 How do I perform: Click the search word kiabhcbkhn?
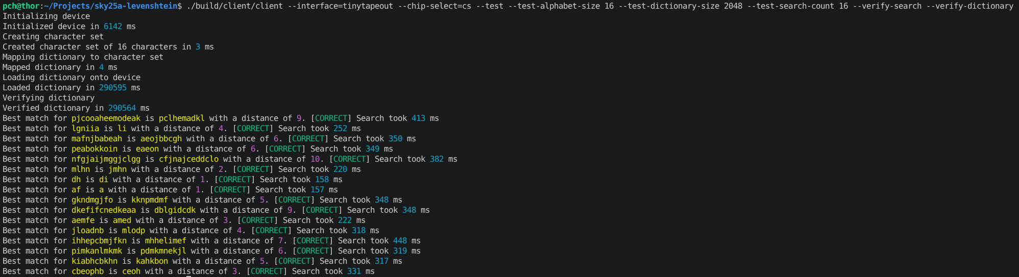pos(94,261)
